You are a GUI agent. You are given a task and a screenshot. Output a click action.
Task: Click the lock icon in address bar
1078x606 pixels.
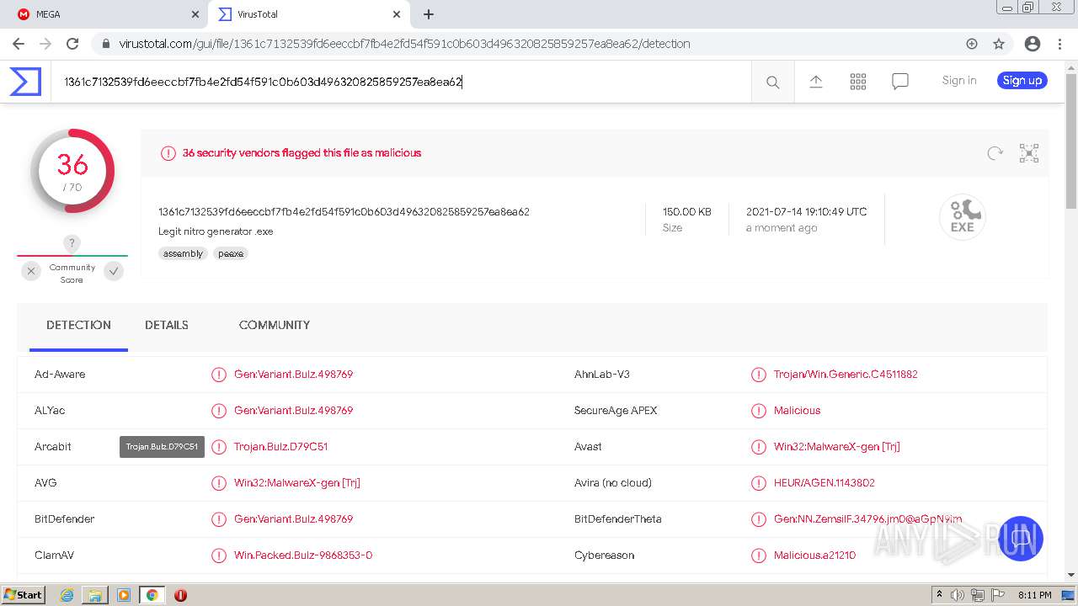105,44
